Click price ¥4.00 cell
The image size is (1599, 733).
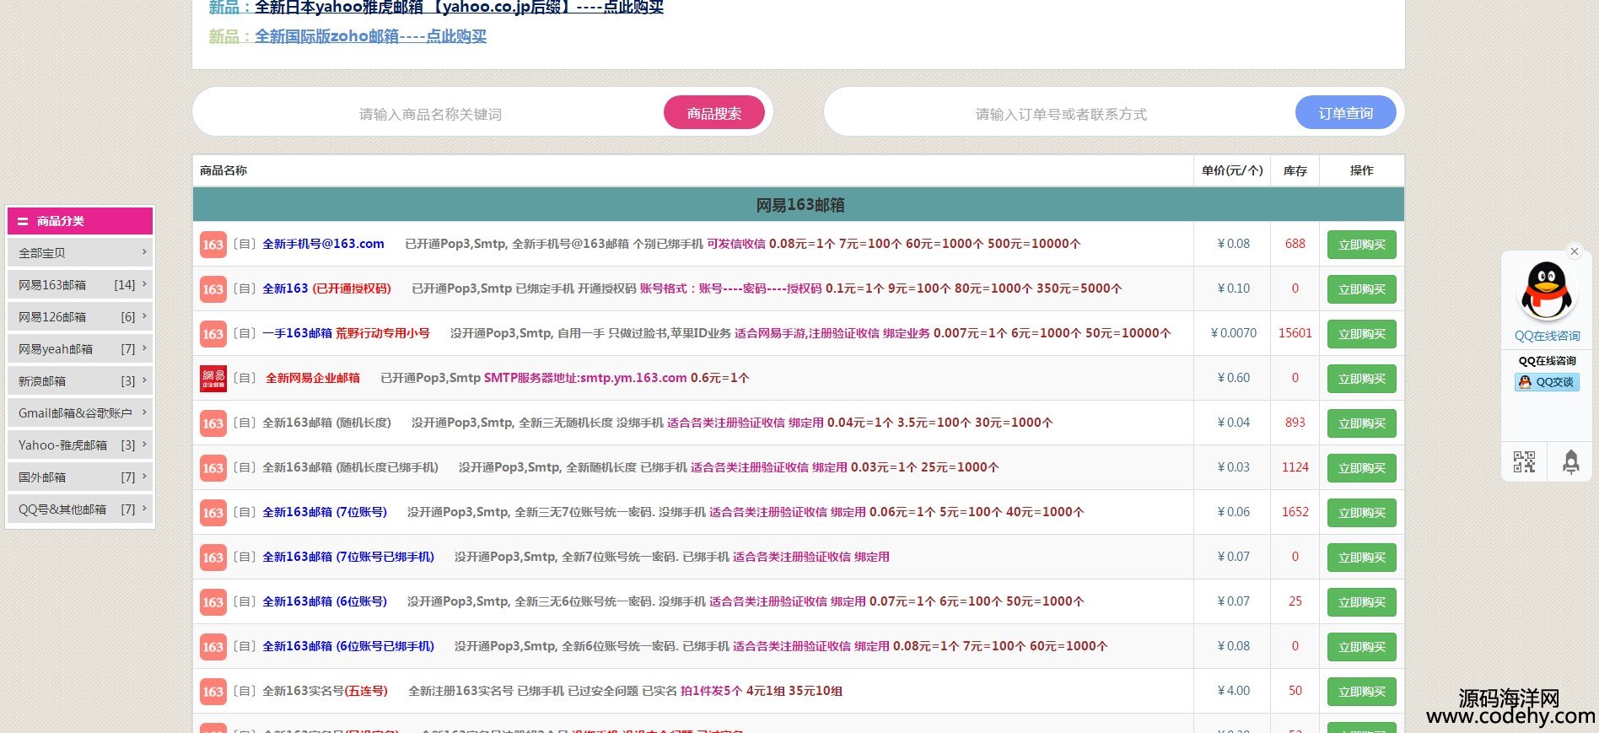(x=1233, y=691)
